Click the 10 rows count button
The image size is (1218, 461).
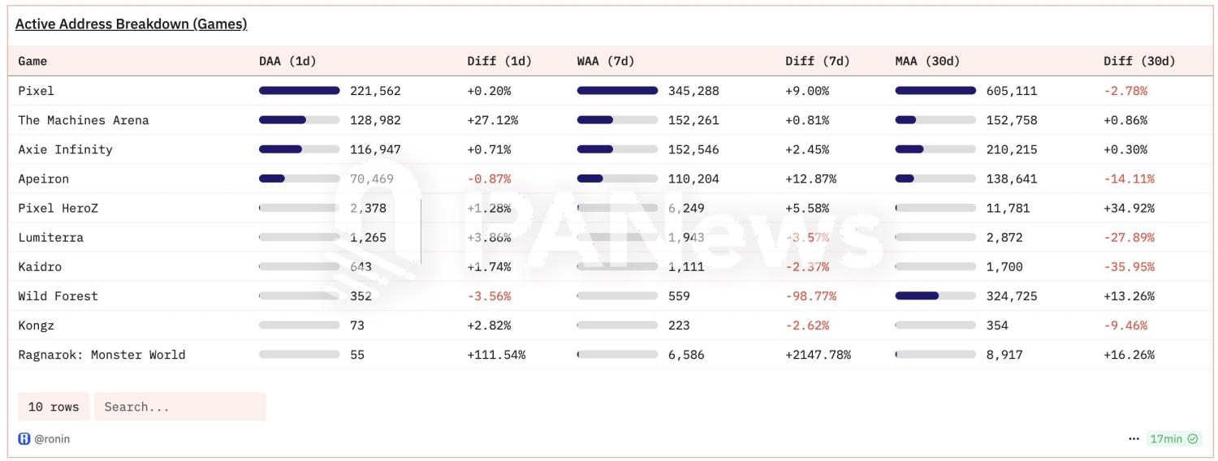coord(54,407)
